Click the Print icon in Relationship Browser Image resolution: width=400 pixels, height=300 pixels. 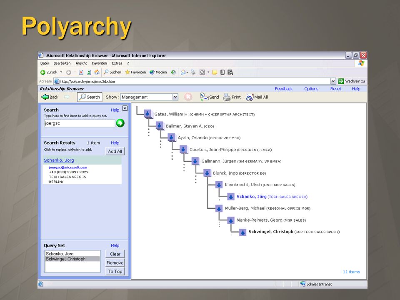pos(227,97)
